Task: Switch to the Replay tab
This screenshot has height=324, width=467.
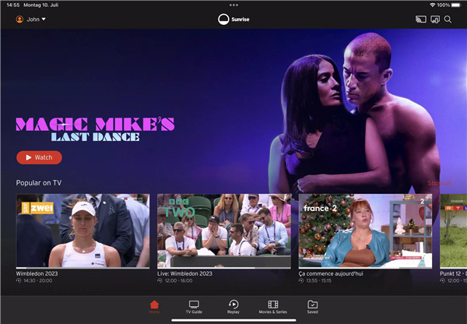Action: pos(233,306)
